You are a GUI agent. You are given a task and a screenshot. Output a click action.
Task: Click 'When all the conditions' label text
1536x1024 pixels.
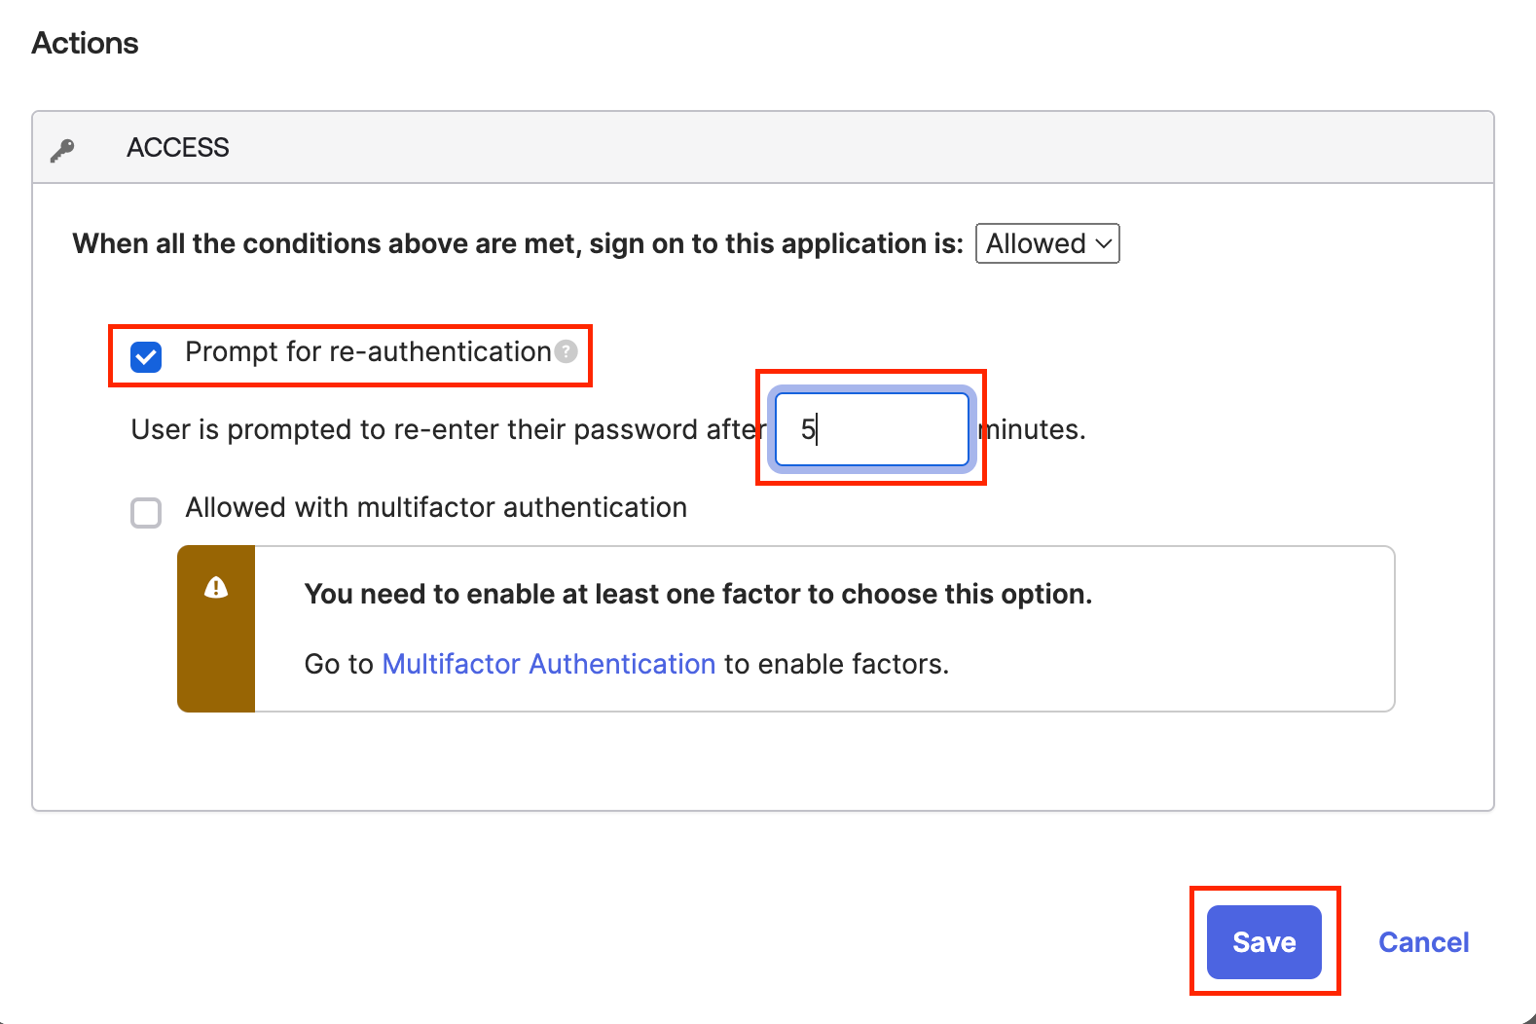(x=517, y=243)
